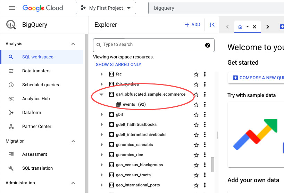Click the Assessment list icon
Viewport: 284px width, 193px height.
pos(11,154)
